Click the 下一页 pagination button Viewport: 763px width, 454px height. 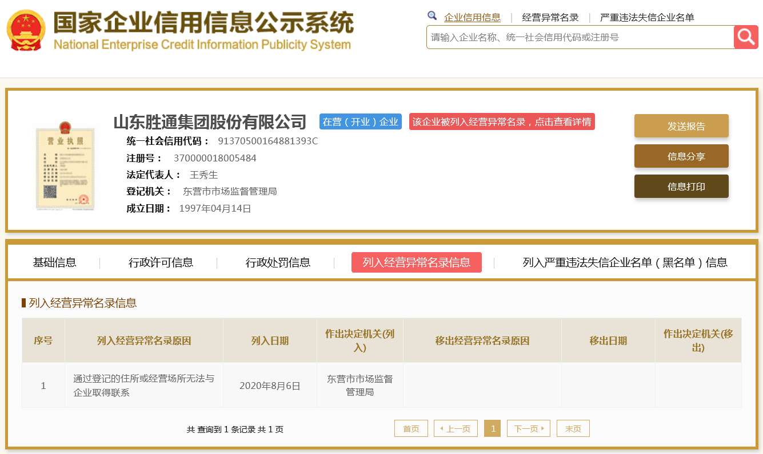click(x=528, y=428)
